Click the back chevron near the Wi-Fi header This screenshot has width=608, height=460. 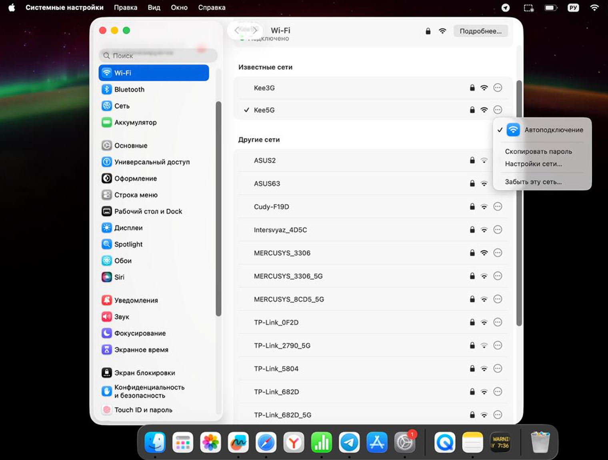tap(236, 30)
